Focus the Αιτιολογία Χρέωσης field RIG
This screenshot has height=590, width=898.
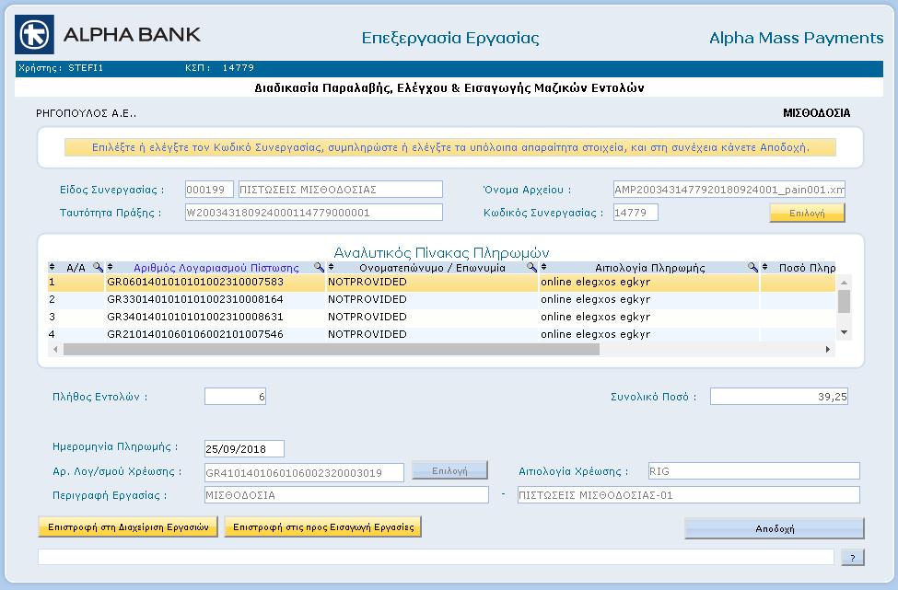(753, 471)
